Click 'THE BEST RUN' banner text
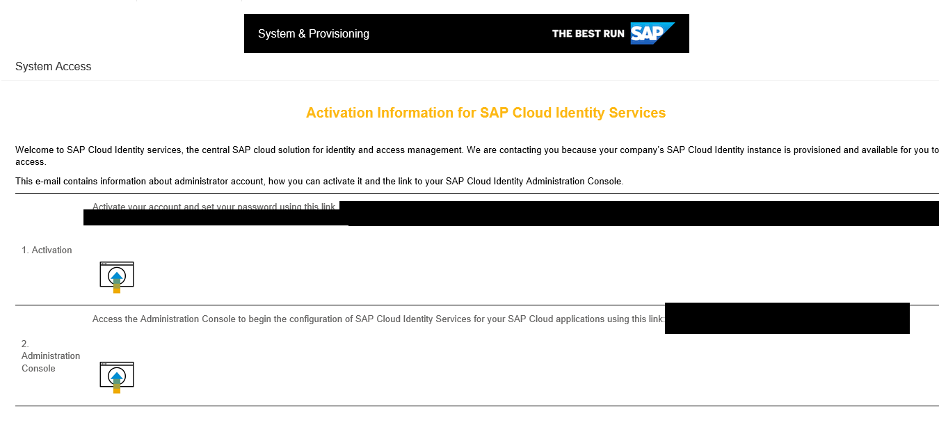 click(x=588, y=33)
